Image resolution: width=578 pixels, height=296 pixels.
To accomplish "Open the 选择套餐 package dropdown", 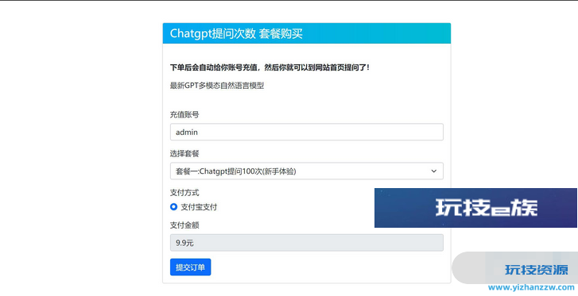I will 306,171.
